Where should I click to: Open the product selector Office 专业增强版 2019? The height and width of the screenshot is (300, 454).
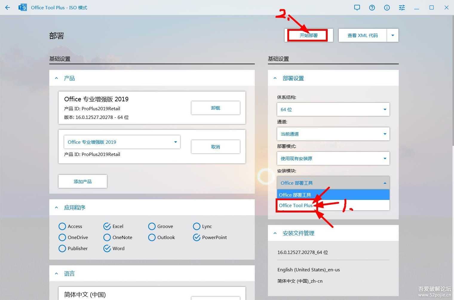point(122,142)
